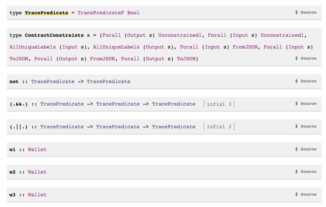Click the # anchor beside the TracePredicate Source link
The height and width of the screenshot is (207, 326).
[x=296, y=12]
